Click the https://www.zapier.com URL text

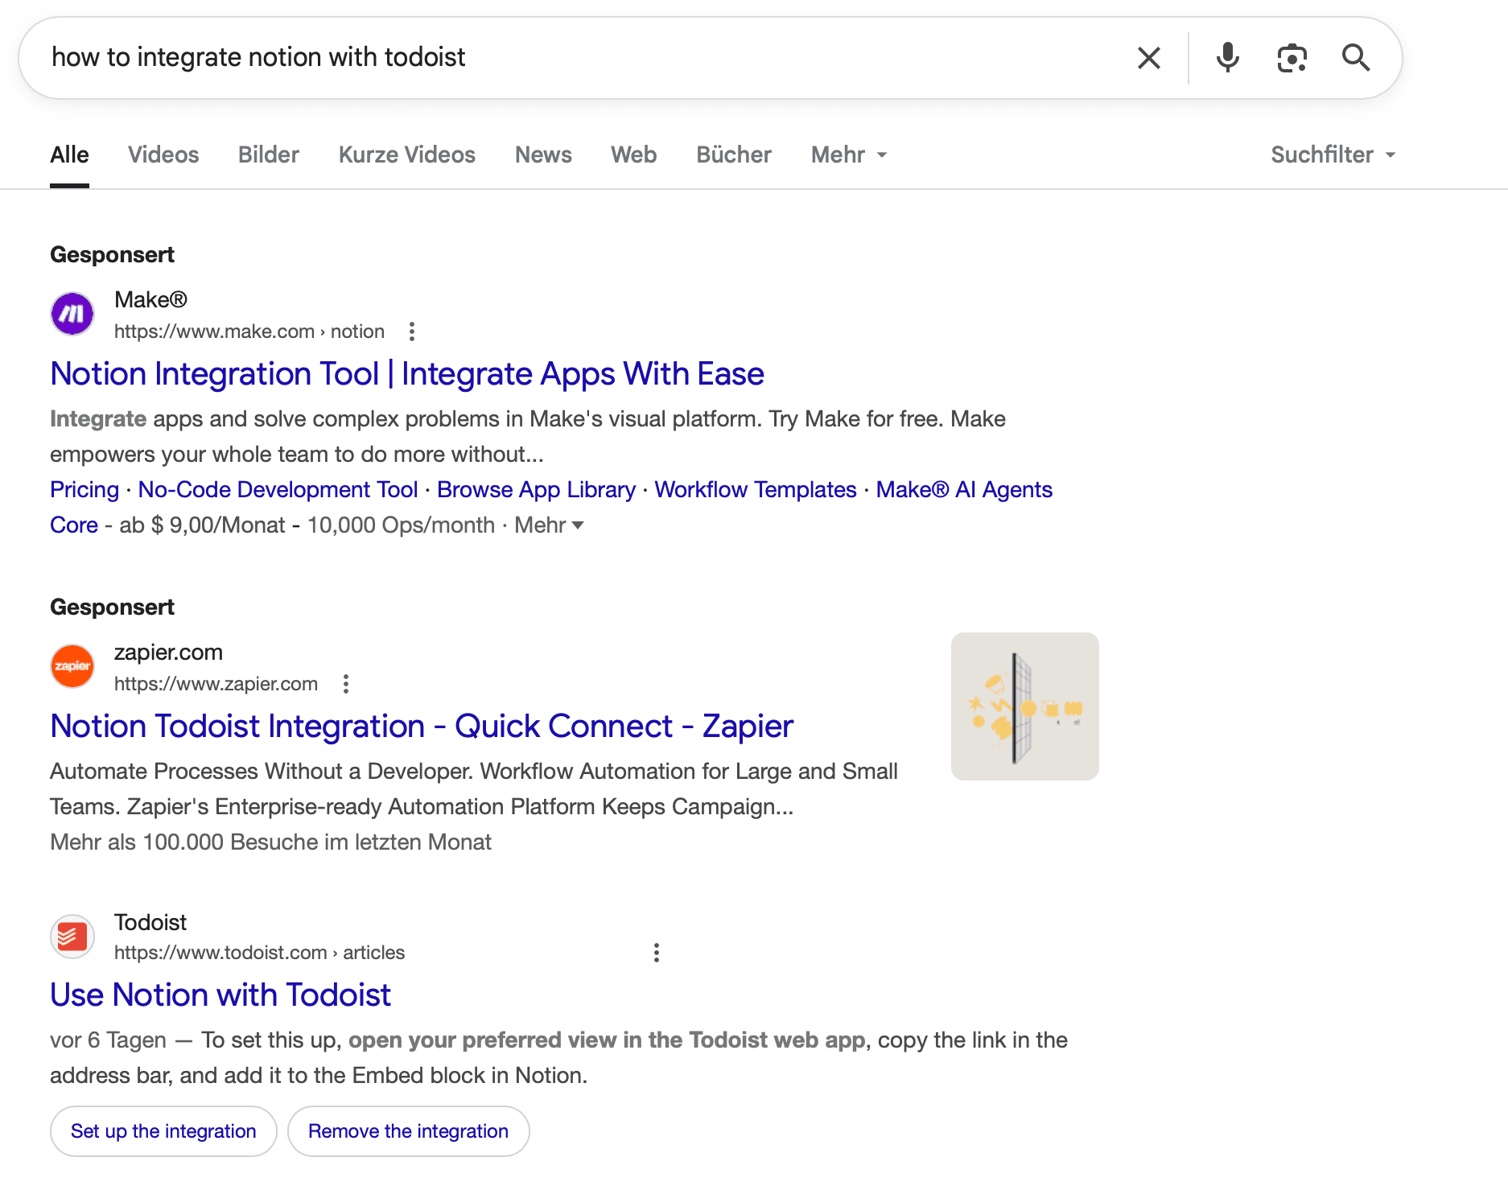click(216, 684)
